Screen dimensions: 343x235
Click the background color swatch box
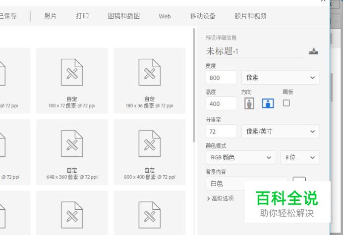[299, 179]
